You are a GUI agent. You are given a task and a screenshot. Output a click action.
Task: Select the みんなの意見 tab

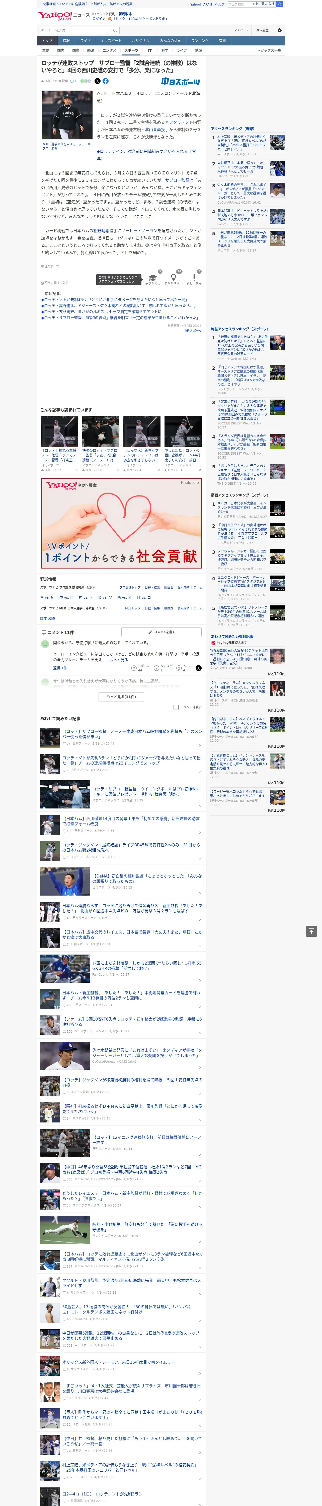click(x=170, y=41)
